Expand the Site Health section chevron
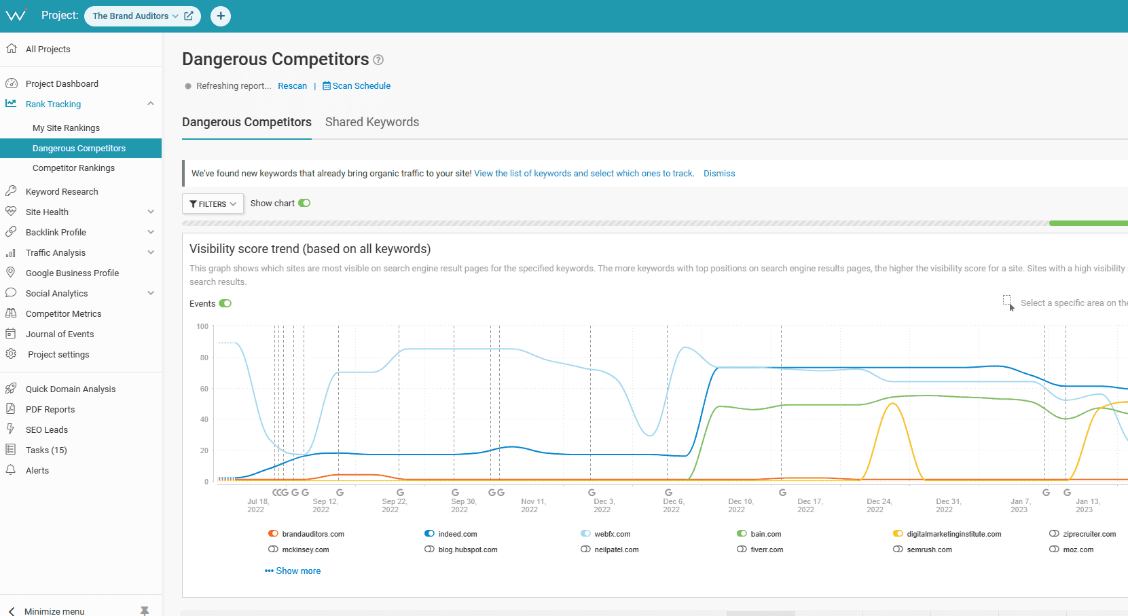 [151, 212]
